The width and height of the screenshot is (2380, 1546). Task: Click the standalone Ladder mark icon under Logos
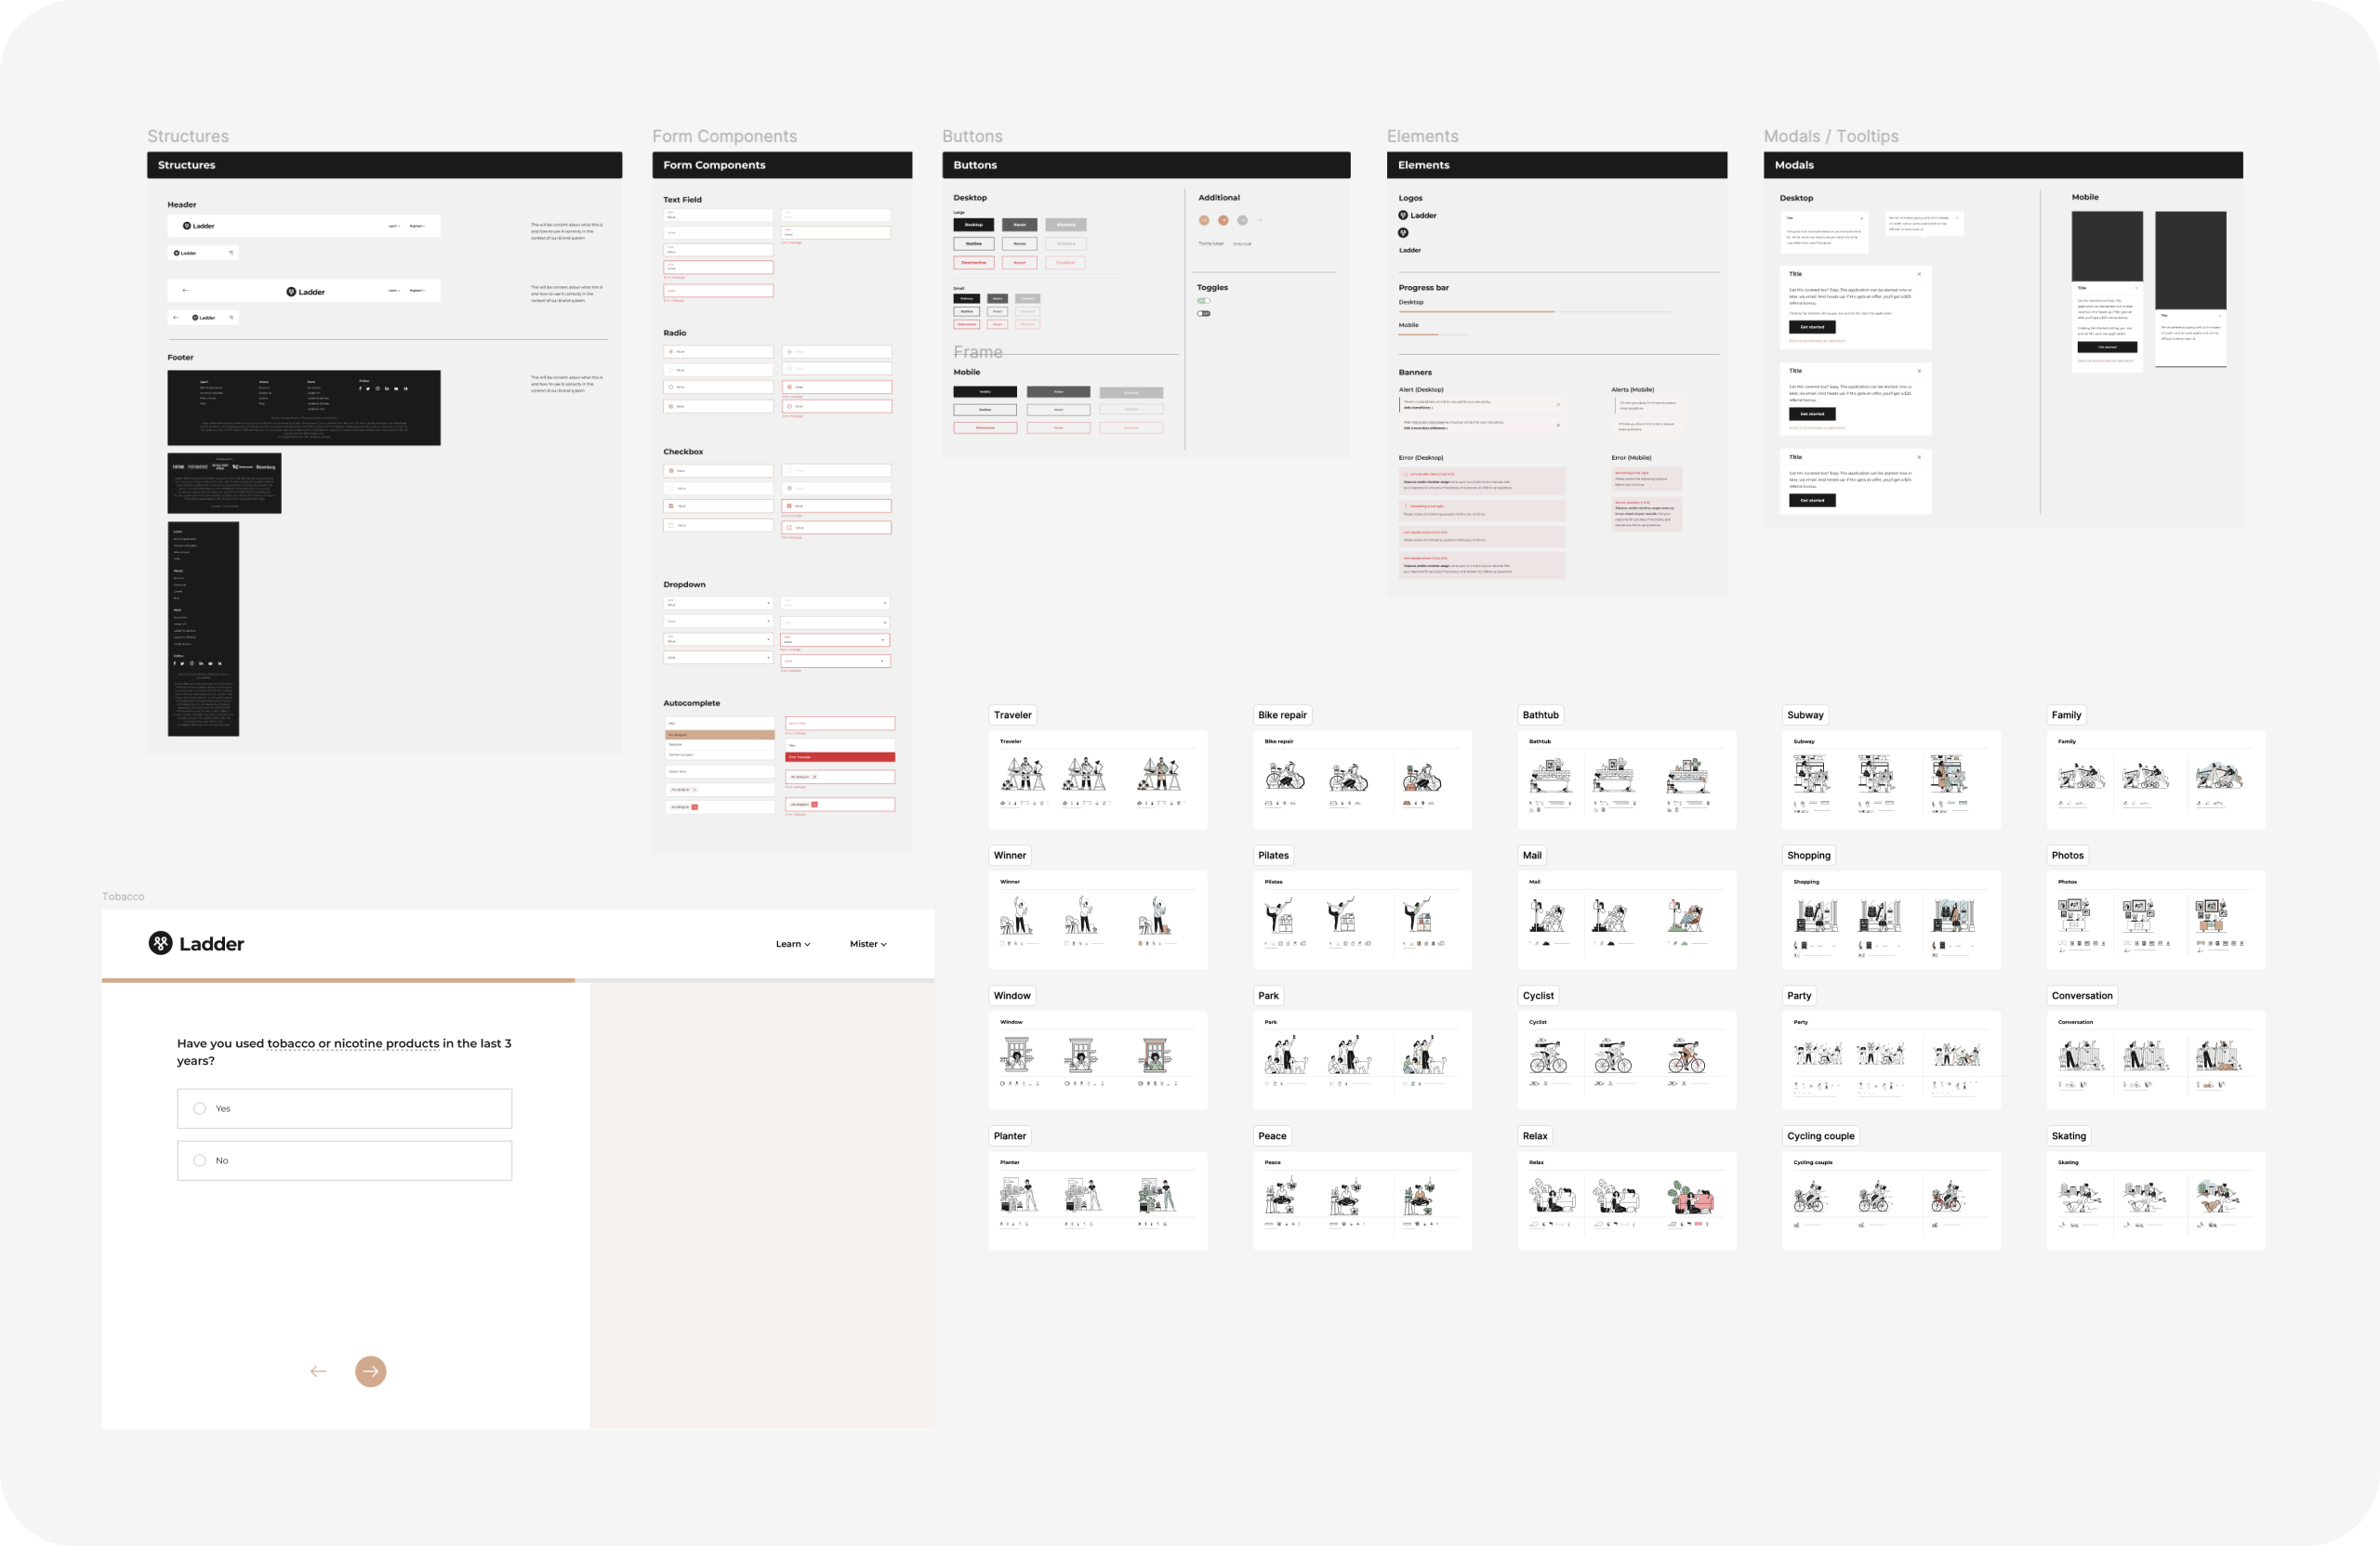point(1403,233)
